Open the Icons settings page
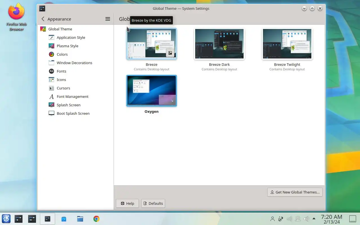The image size is (360, 225). pyautogui.click(x=75, y=80)
